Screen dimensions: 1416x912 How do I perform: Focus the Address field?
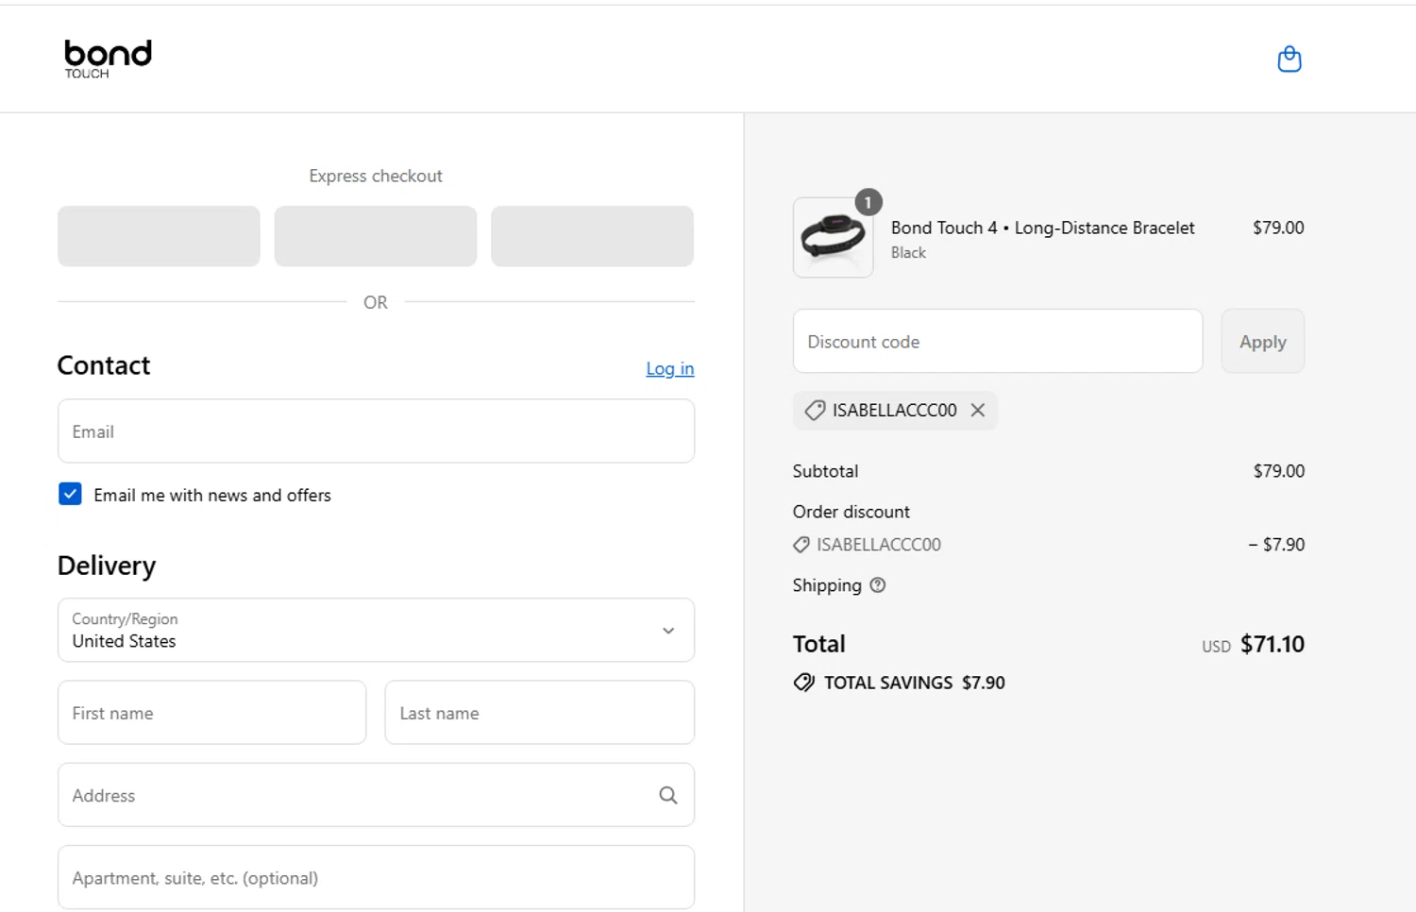(376, 795)
